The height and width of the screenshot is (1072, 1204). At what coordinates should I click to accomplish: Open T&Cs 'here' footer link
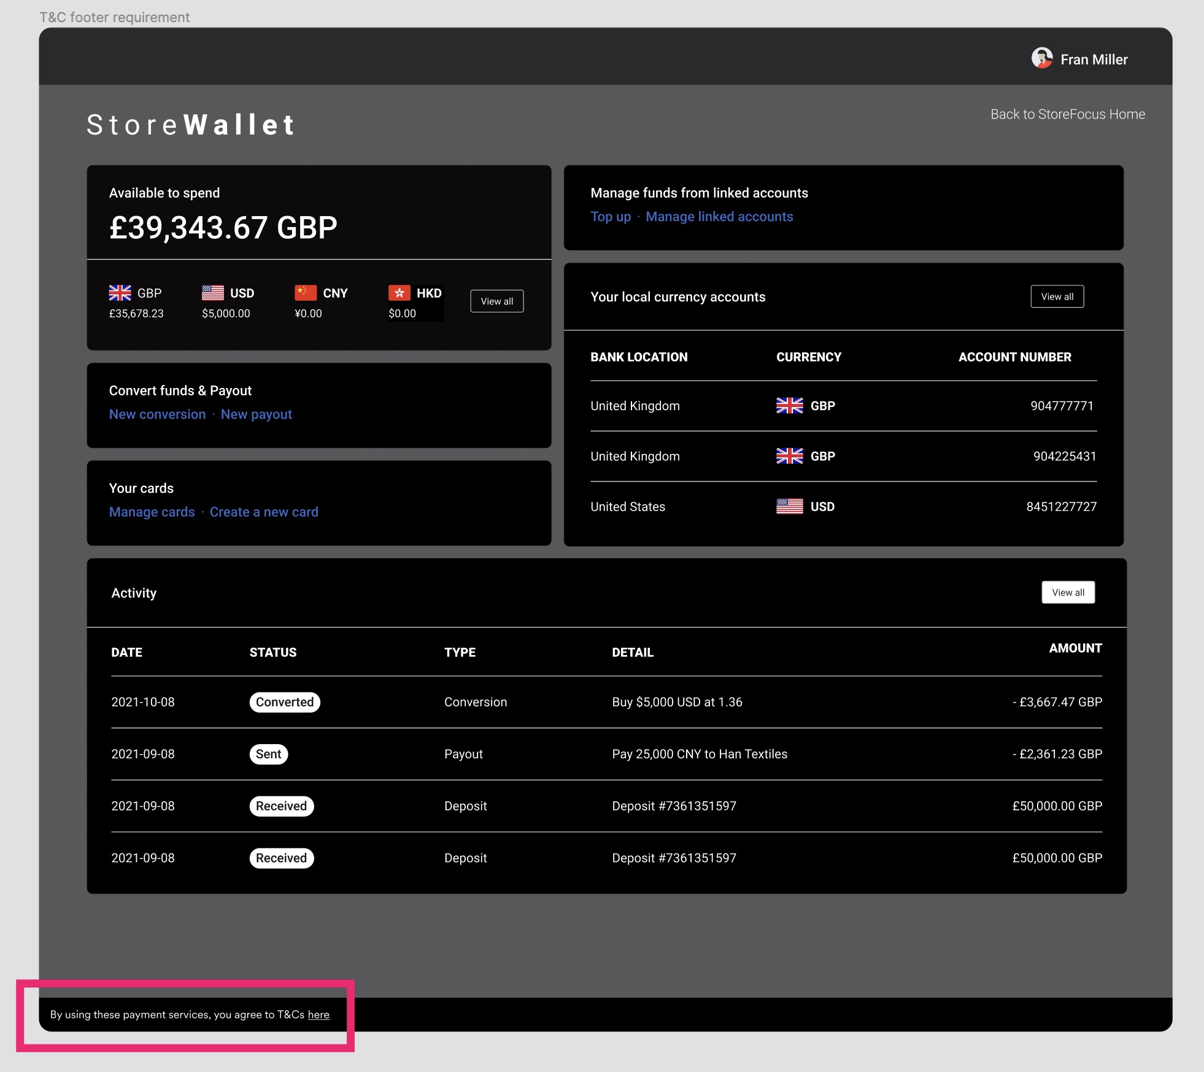click(x=318, y=1015)
